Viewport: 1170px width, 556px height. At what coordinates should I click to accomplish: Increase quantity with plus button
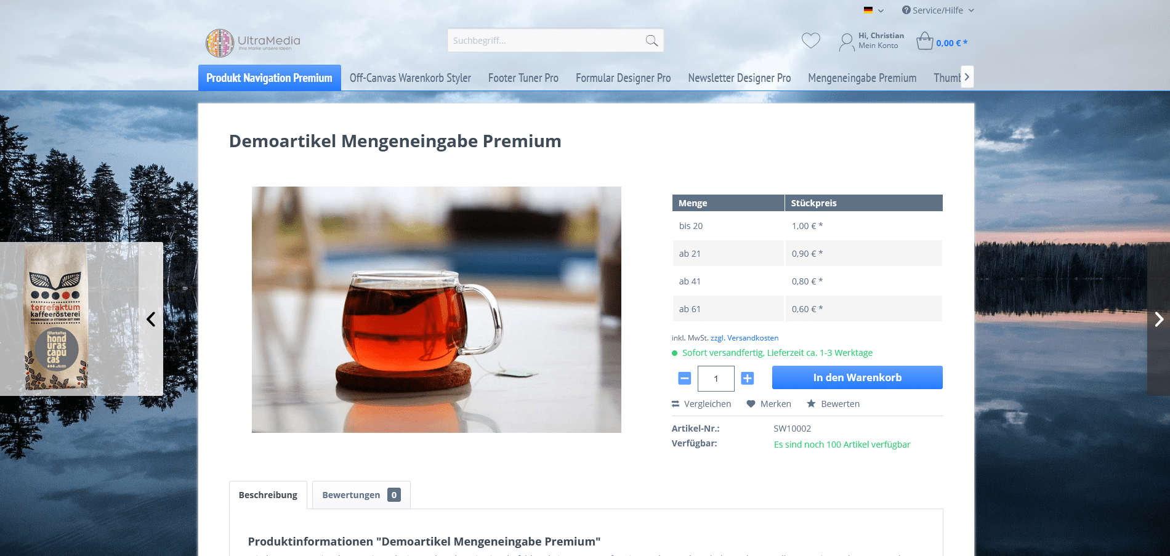747,378
